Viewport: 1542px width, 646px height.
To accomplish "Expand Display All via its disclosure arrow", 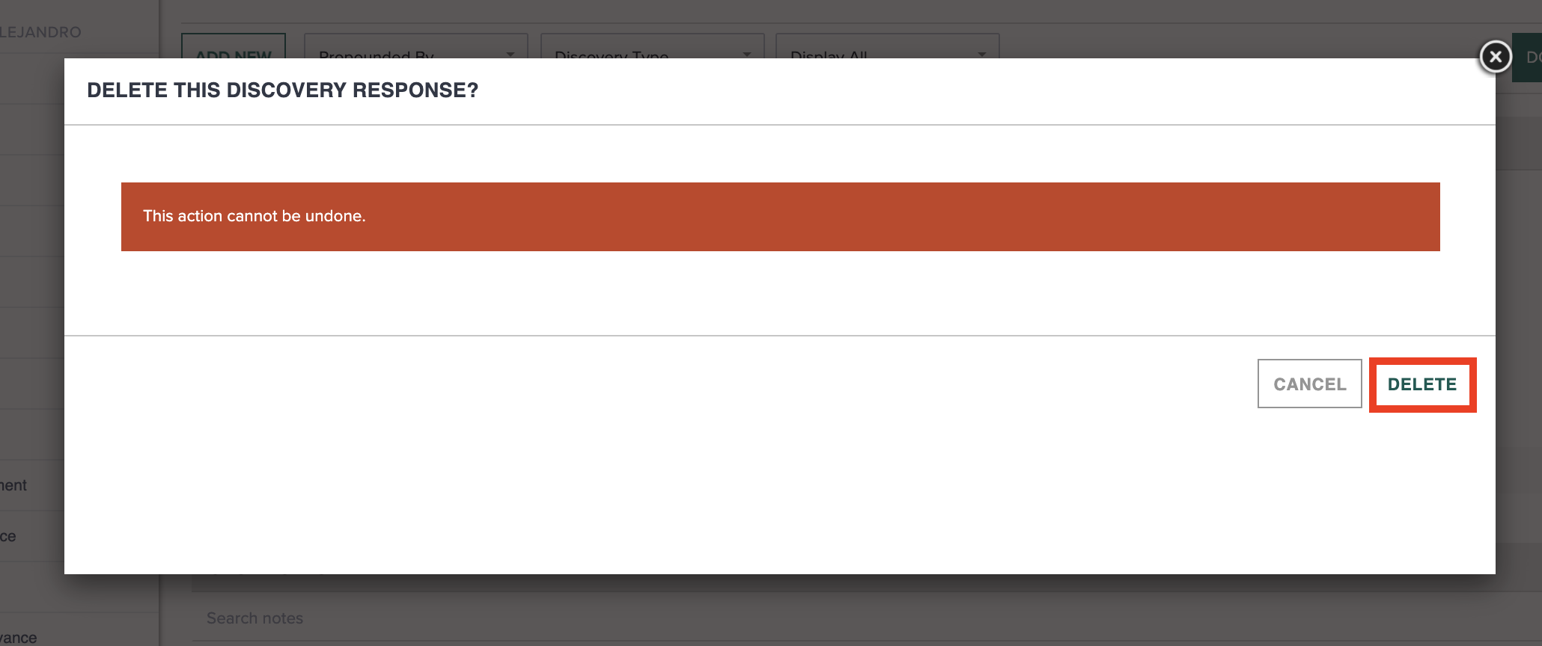I will [983, 54].
